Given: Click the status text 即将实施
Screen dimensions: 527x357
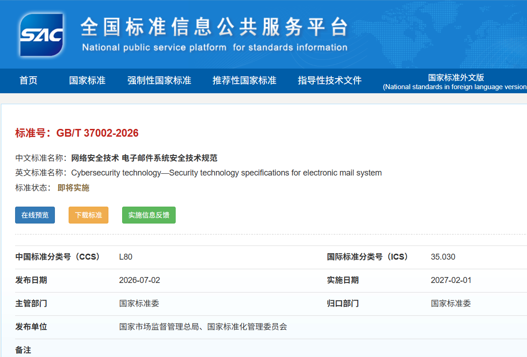Looking at the screenshot, I should pyautogui.click(x=73, y=188).
